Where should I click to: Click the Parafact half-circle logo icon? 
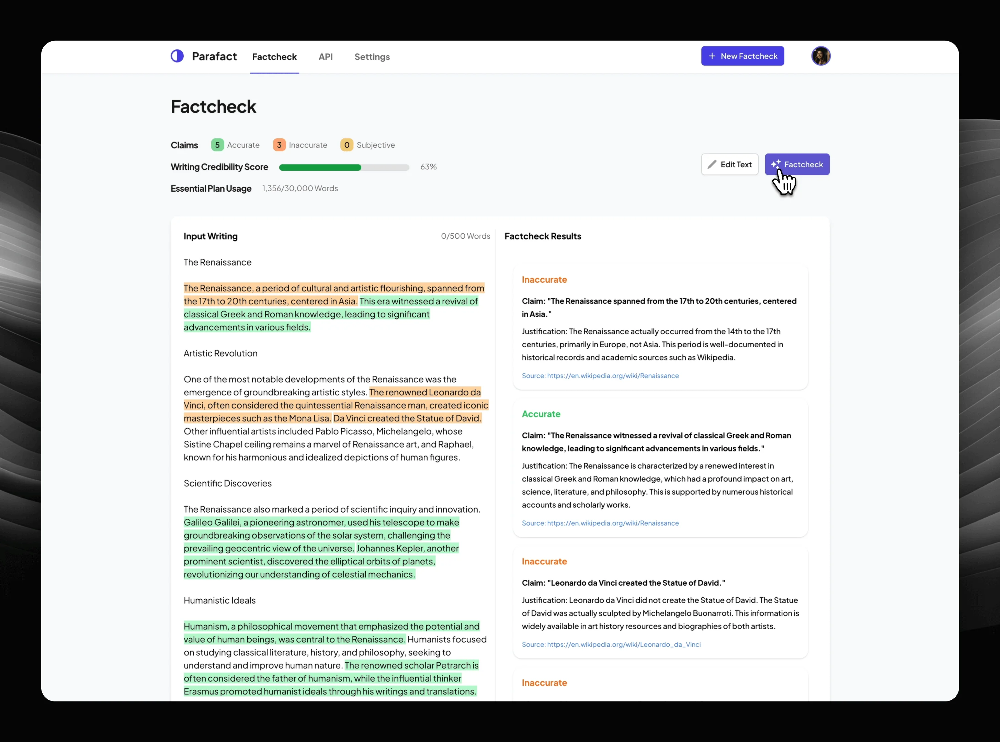(177, 56)
